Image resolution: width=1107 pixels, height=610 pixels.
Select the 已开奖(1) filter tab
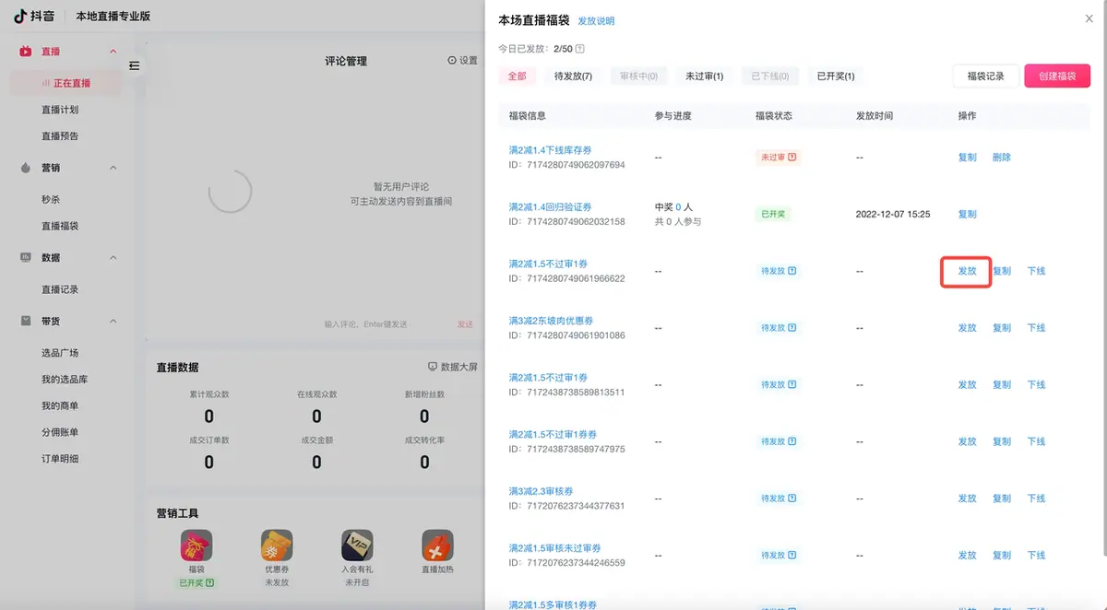[836, 76]
